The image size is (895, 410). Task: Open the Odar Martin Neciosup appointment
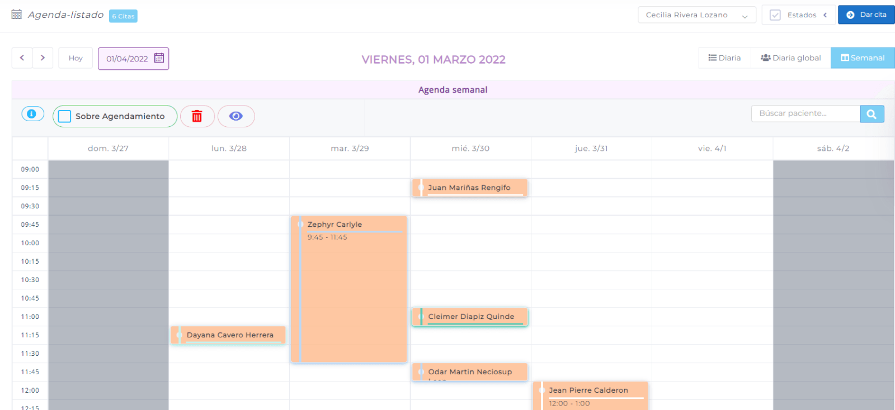(x=470, y=372)
